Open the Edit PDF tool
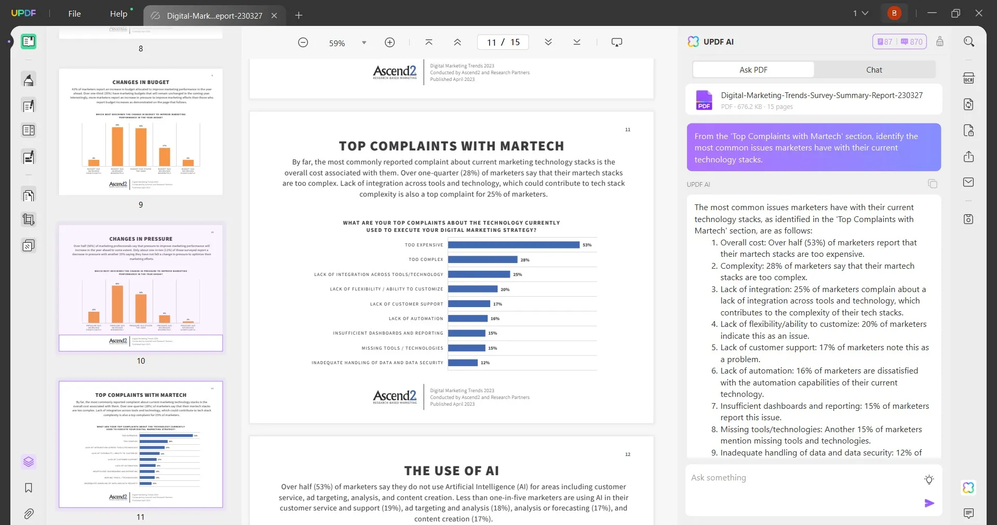The height and width of the screenshot is (525, 997). (29, 106)
